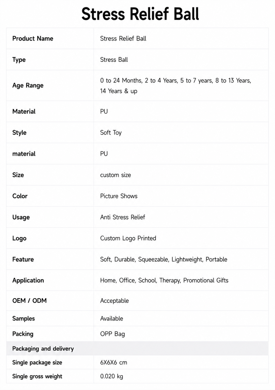Click the custom size value
Viewport: 275px width, 390px height.
(116, 175)
